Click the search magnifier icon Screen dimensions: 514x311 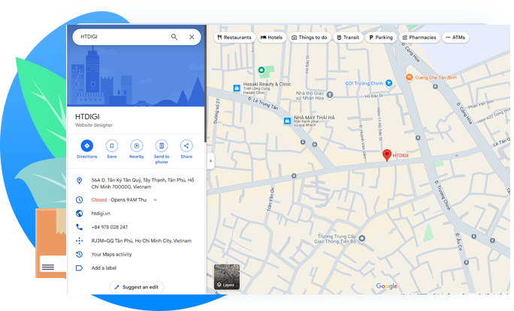click(x=174, y=37)
